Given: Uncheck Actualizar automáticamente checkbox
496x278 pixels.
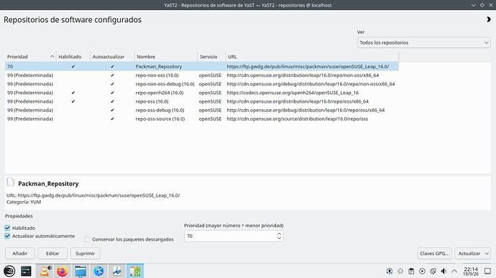Looking at the screenshot, I should [7, 236].
